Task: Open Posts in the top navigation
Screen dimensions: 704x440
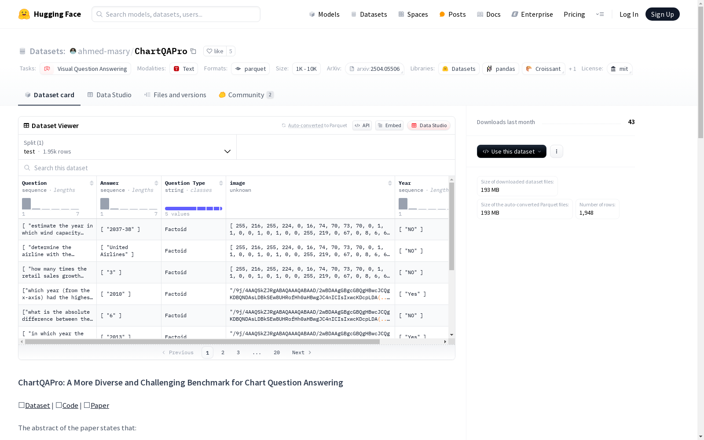Action: pos(452,14)
